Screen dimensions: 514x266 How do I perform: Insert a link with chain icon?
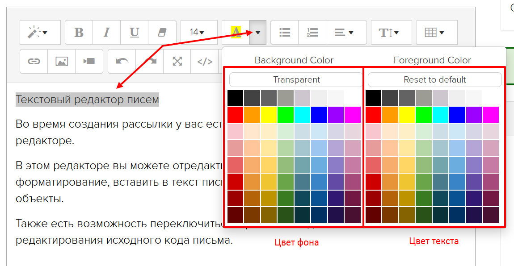point(34,62)
